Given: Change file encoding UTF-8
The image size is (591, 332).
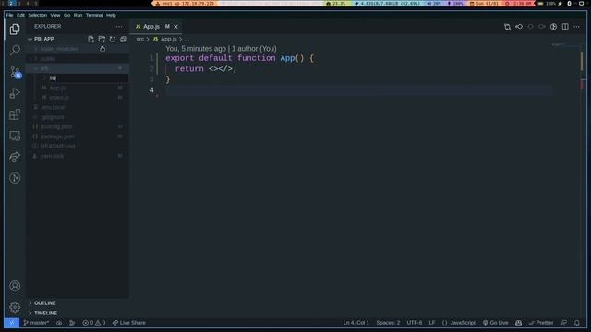Looking at the screenshot, I should 415,323.
